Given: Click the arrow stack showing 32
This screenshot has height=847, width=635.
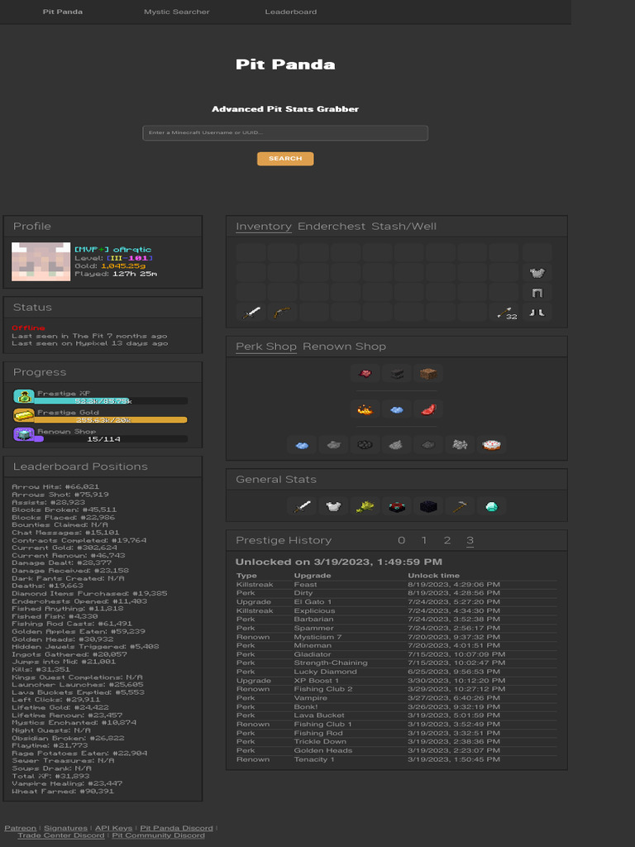Looking at the screenshot, I should [x=504, y=313].
